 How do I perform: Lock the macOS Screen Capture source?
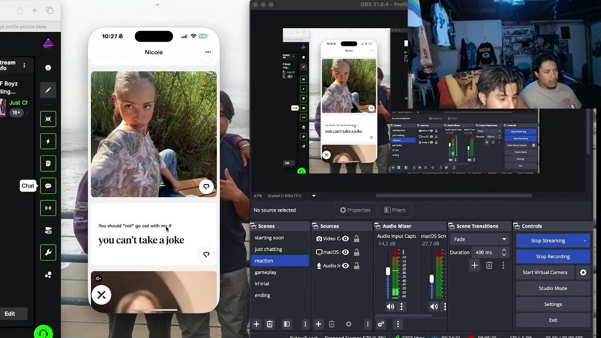point(356,252)
